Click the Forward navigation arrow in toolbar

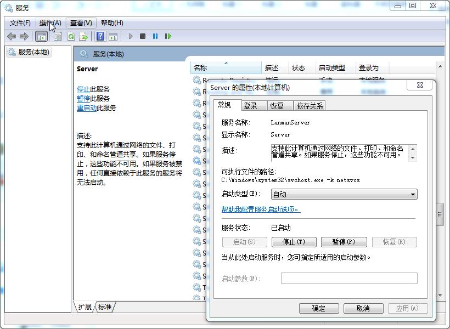click(23, 36)
